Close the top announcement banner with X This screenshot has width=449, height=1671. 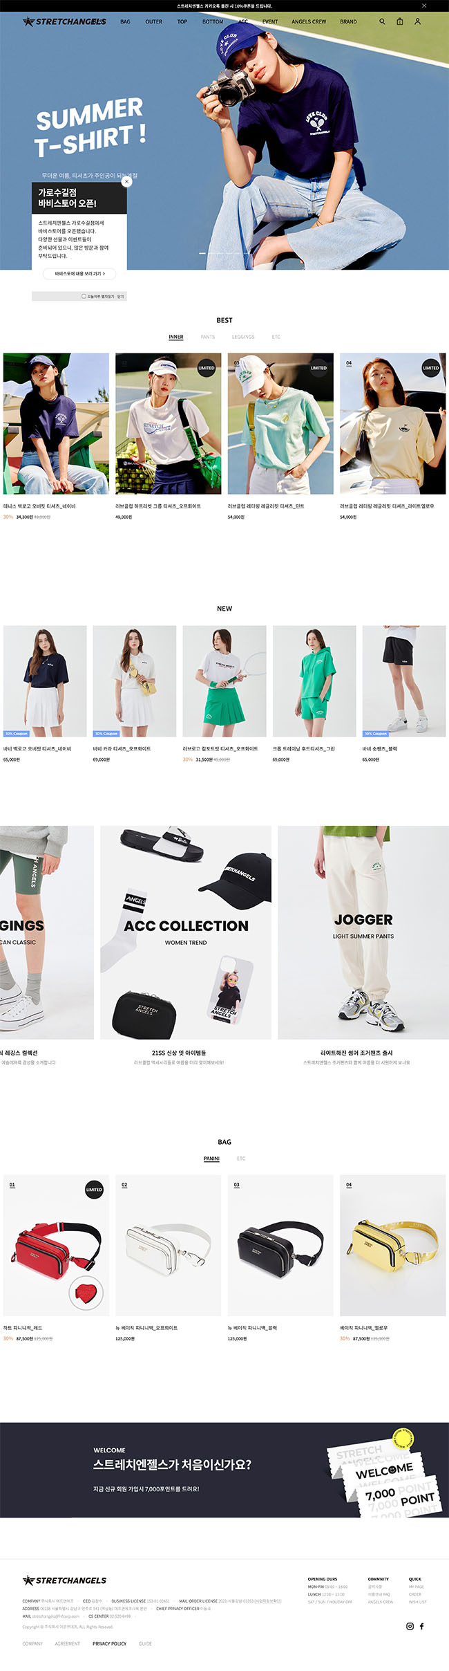(424, 6)
